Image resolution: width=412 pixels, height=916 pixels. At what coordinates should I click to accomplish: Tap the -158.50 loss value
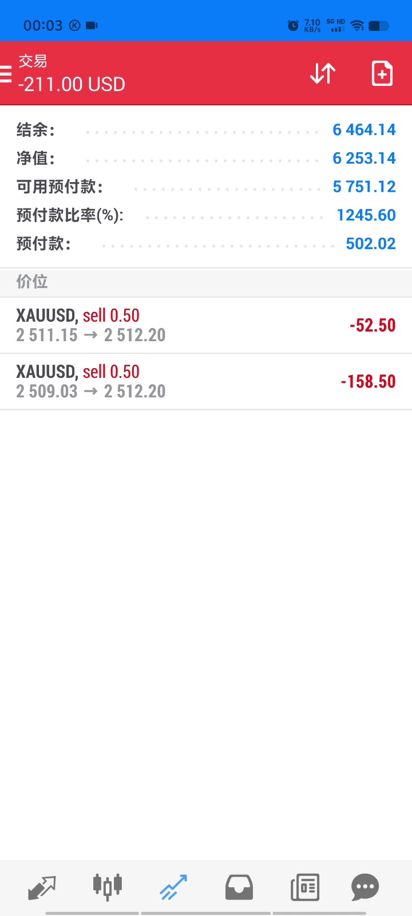click(368, 381)
